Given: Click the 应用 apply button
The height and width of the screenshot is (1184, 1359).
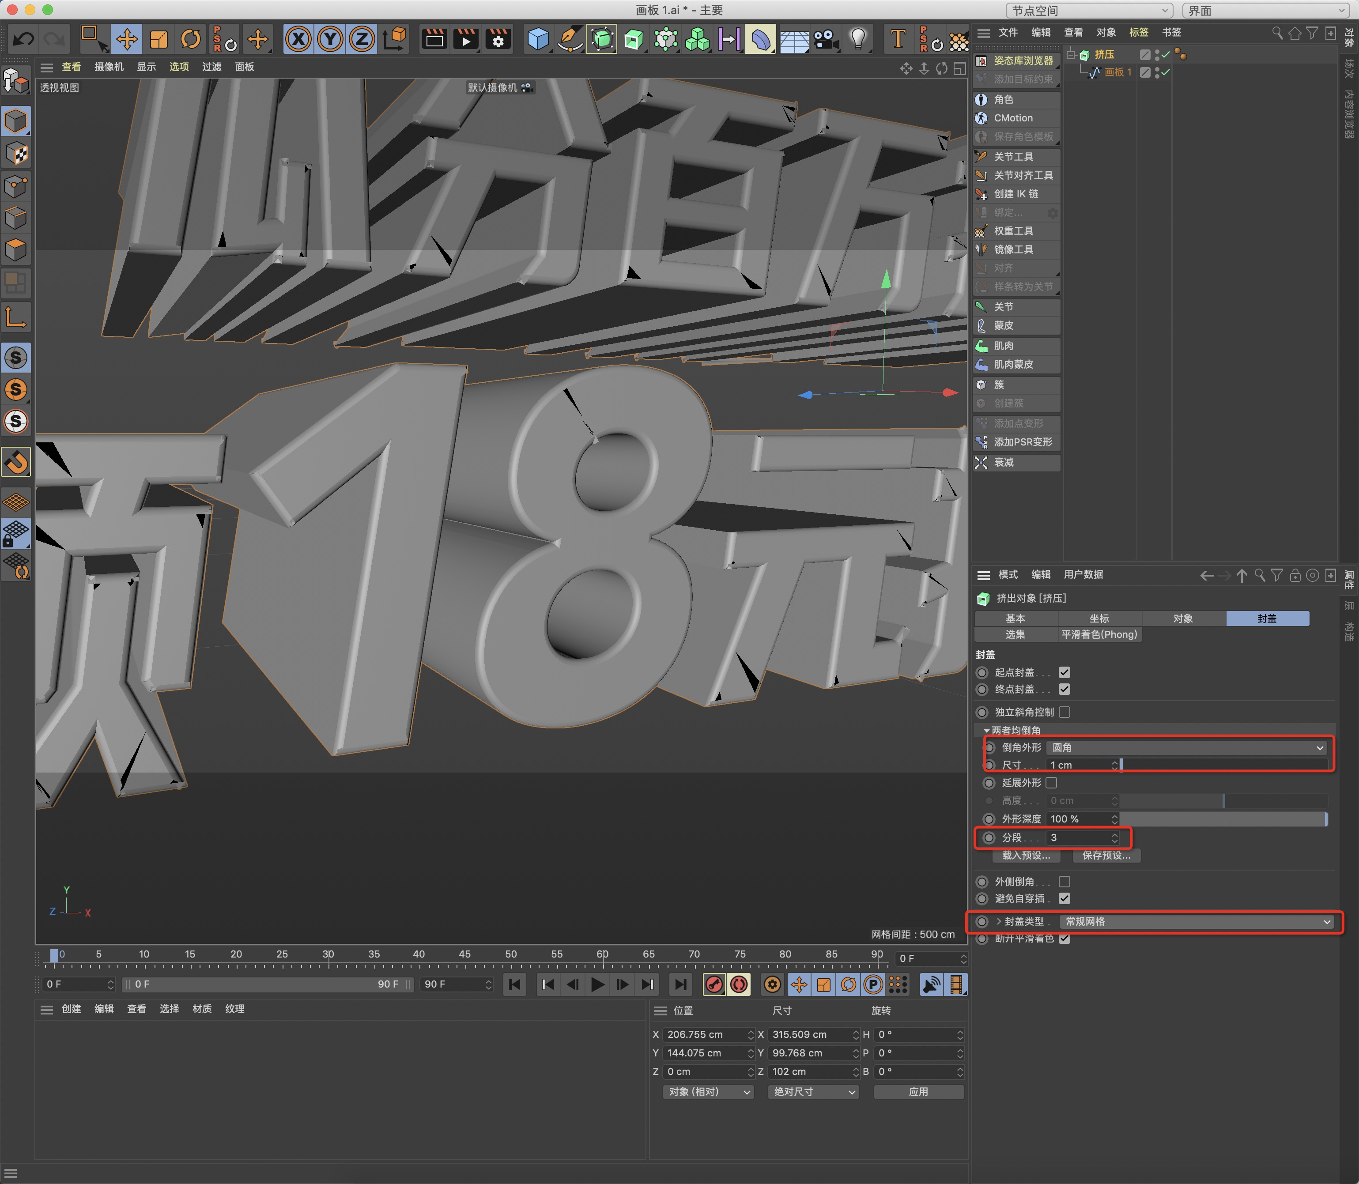Looking at the screenshot, I should tap(918, 1091).
